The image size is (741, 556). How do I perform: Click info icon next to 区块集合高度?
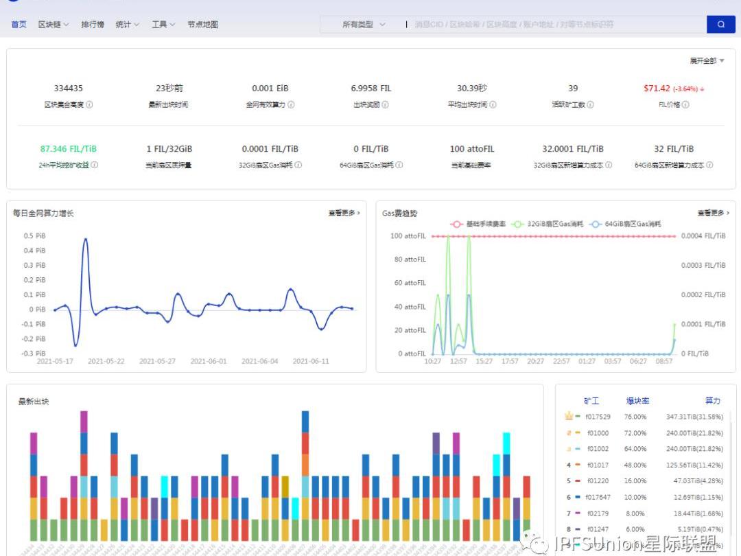point(90,105)
